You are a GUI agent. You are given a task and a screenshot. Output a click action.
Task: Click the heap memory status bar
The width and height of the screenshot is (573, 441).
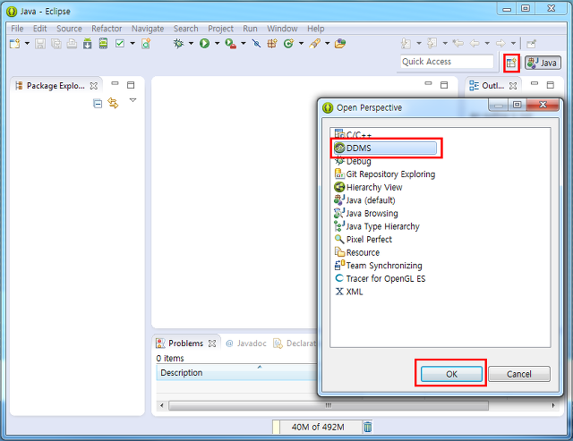click(x=318, y=427)
